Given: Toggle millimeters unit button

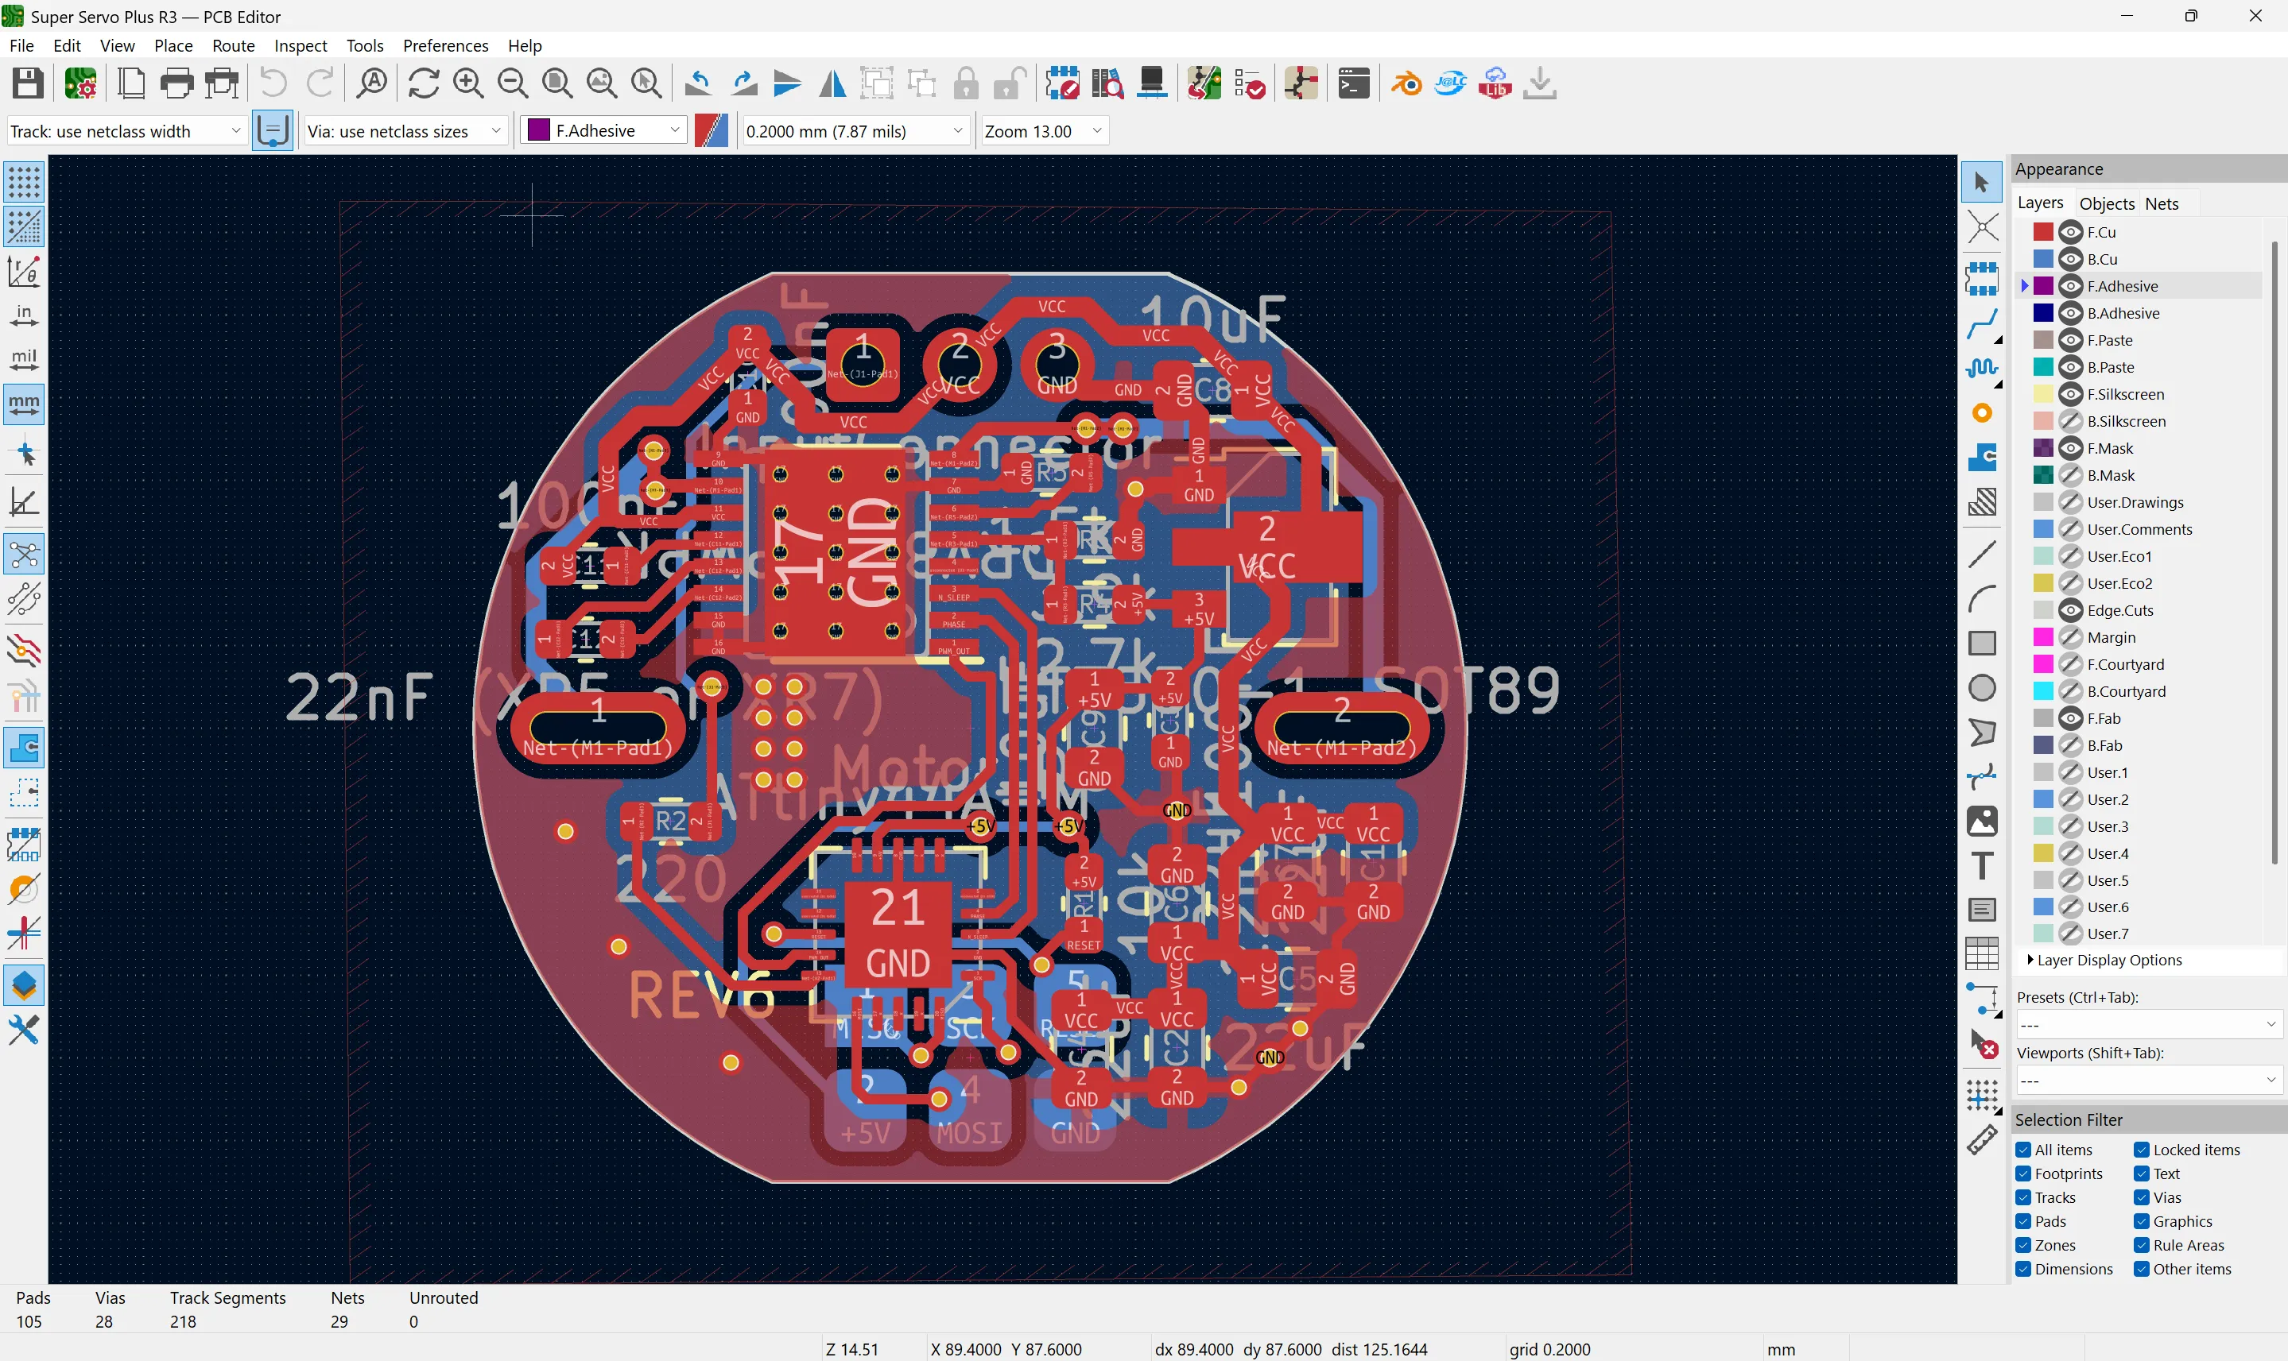Looking at the screenshot, I should click(x=24, y=404).
